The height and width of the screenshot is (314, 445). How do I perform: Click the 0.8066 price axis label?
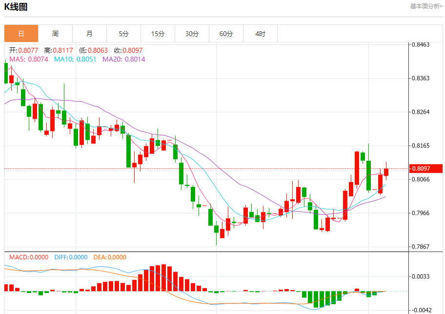tap(421, 179)
